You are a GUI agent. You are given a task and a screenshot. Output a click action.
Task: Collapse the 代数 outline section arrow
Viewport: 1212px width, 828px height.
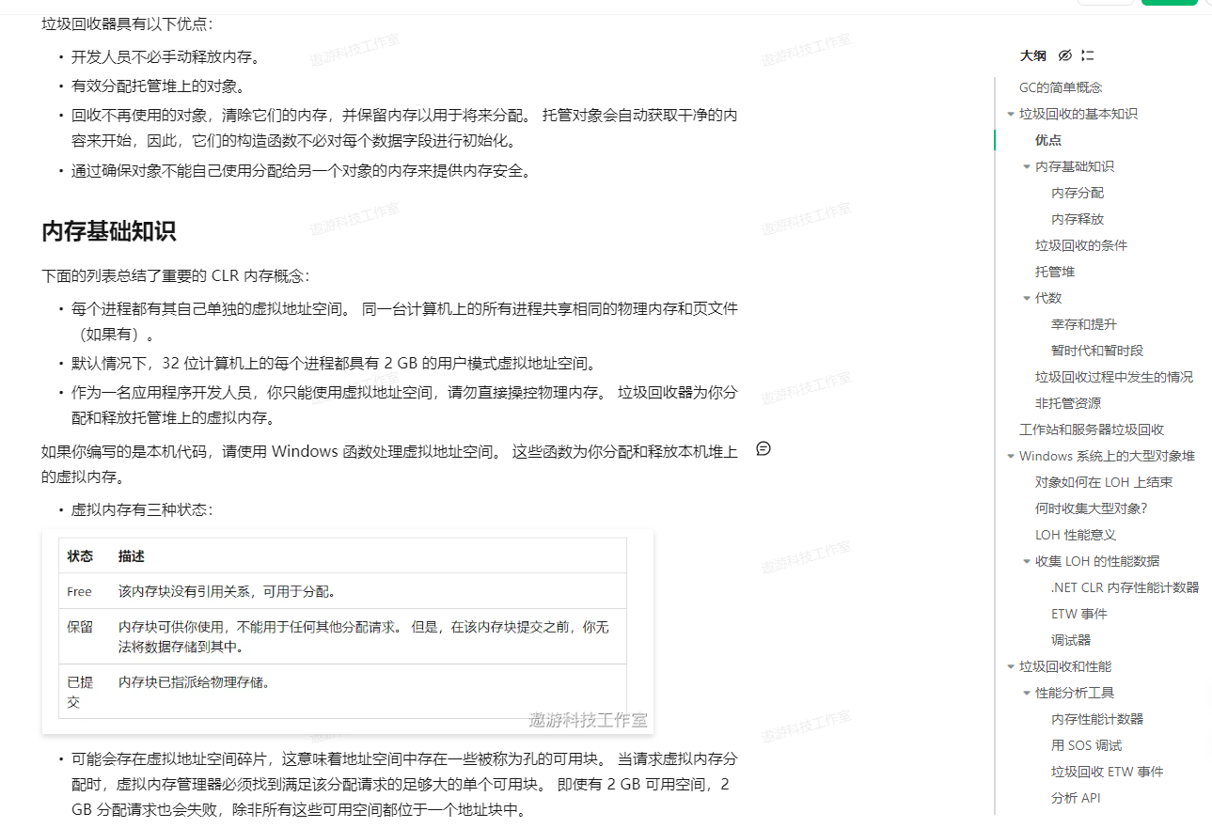click(x=1027, y=298)
